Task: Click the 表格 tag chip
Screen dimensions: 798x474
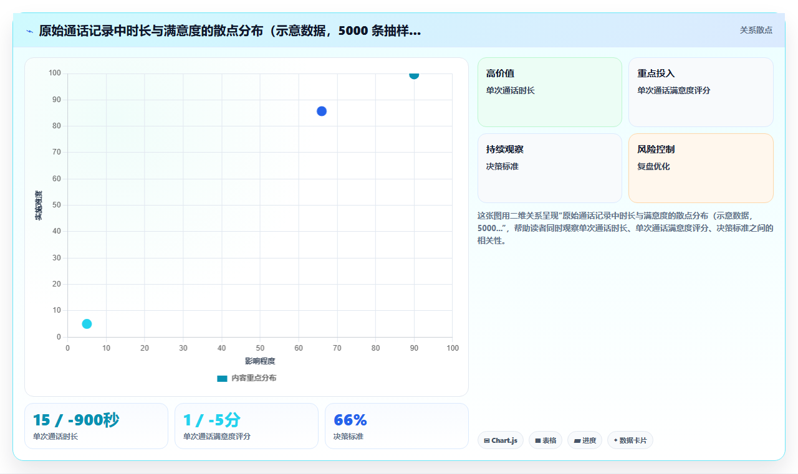Action: (x=546, y=440)
